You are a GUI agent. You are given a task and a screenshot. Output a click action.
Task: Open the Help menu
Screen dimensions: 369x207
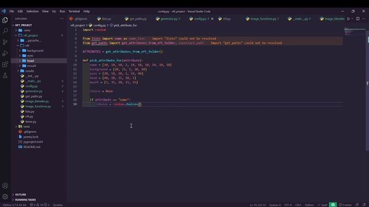(x=86, y=11)
